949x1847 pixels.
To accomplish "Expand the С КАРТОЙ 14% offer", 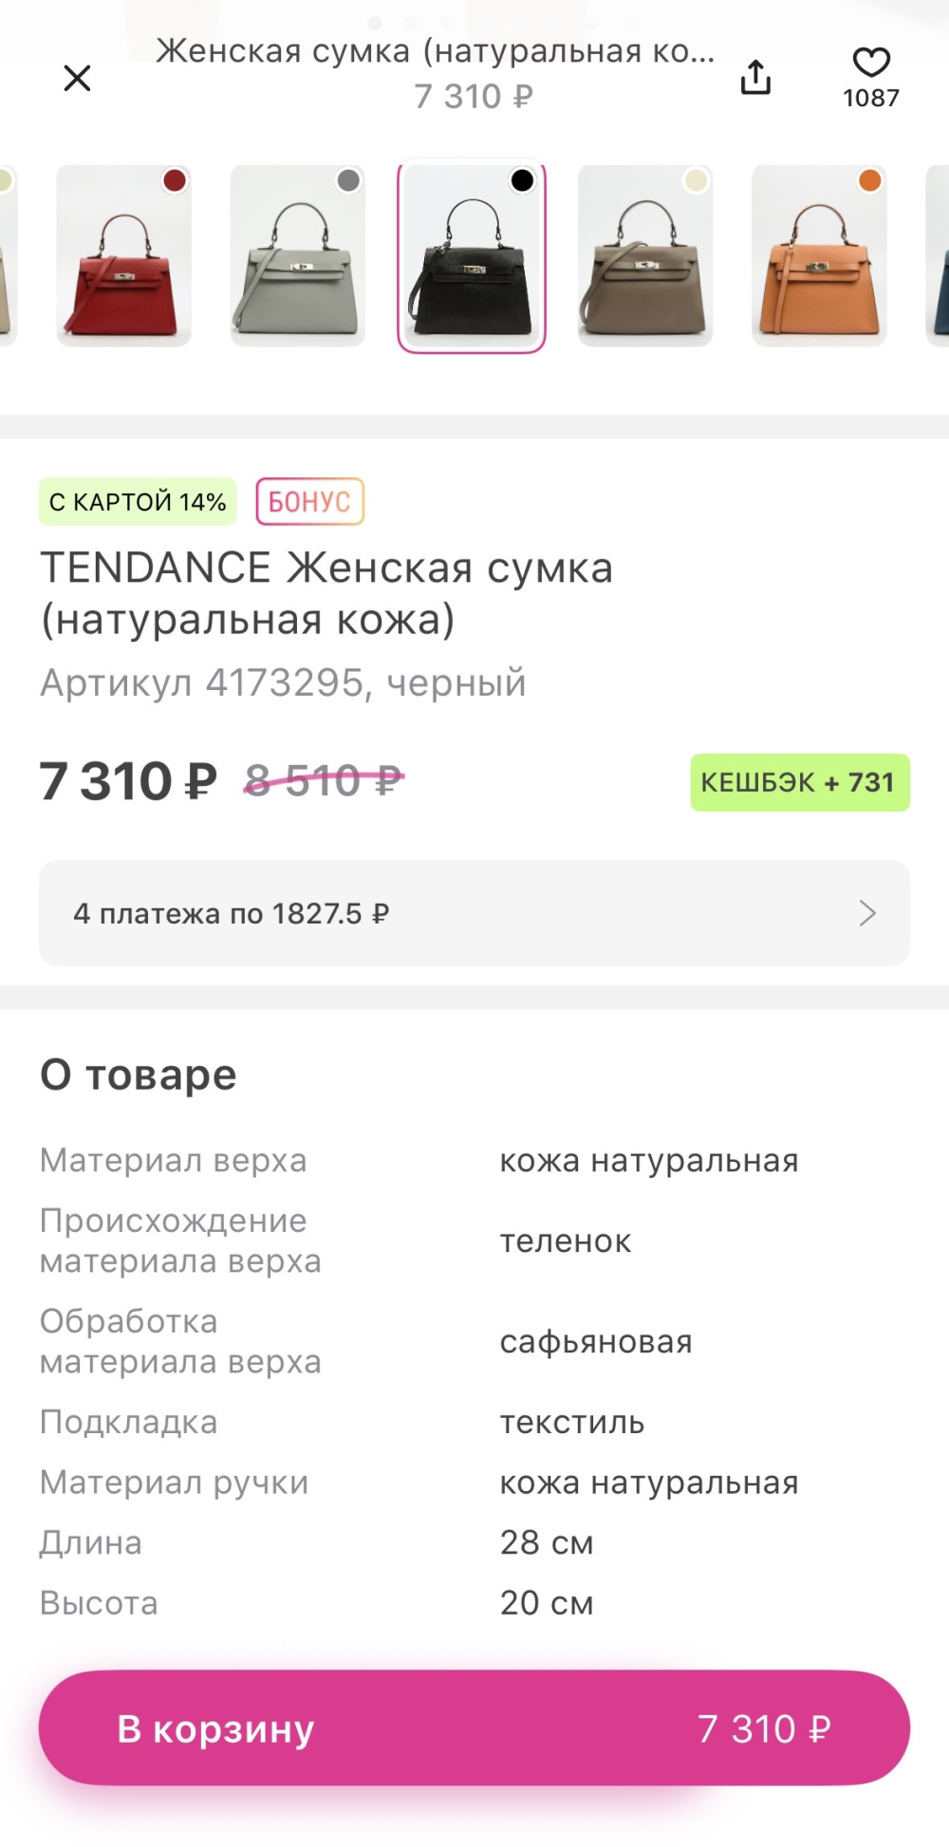I will pos(136,501).
